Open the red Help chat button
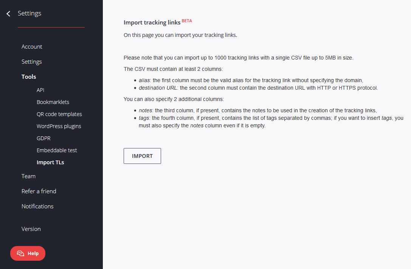Screen dimensions: 411x269 pos(28,253)
